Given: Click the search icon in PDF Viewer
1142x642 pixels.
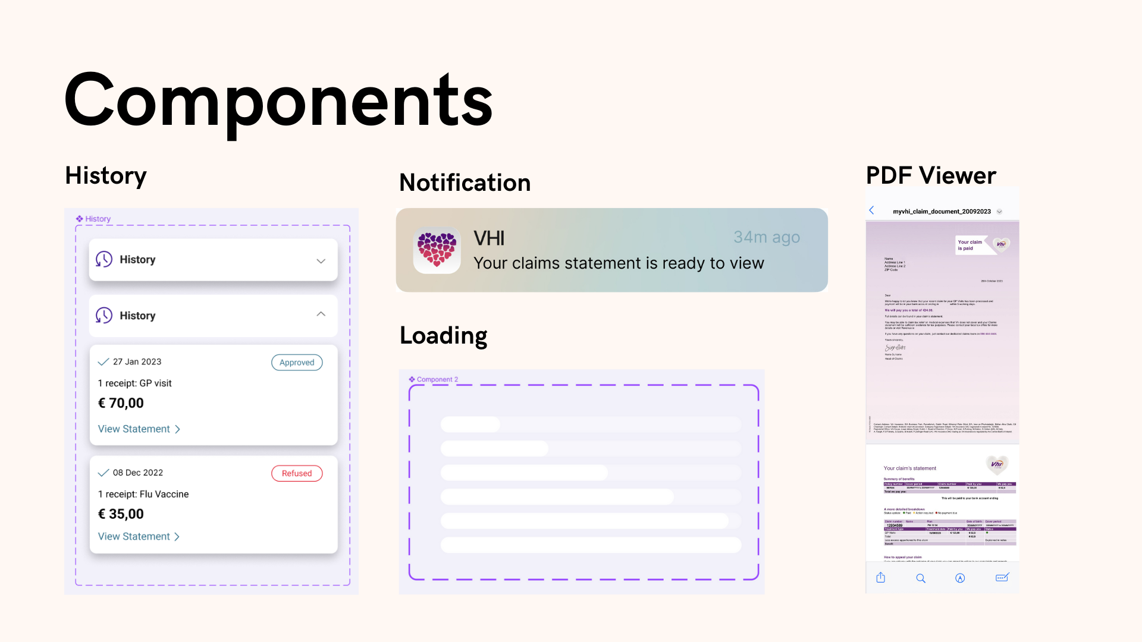Looking at the screenshot, I should tap(920, 578).
